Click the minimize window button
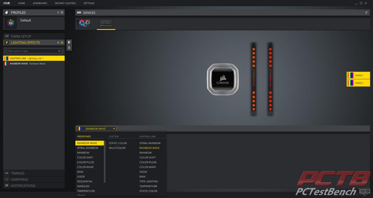373x198 pixels. coord(356,3)
